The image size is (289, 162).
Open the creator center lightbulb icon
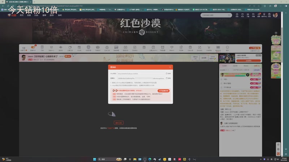click(264, 14)
